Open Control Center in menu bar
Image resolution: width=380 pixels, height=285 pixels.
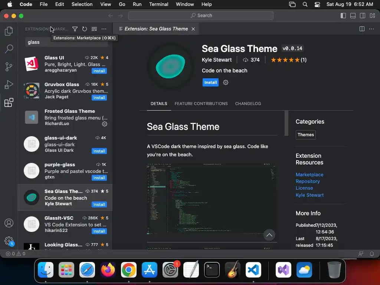tap(317, 4)
